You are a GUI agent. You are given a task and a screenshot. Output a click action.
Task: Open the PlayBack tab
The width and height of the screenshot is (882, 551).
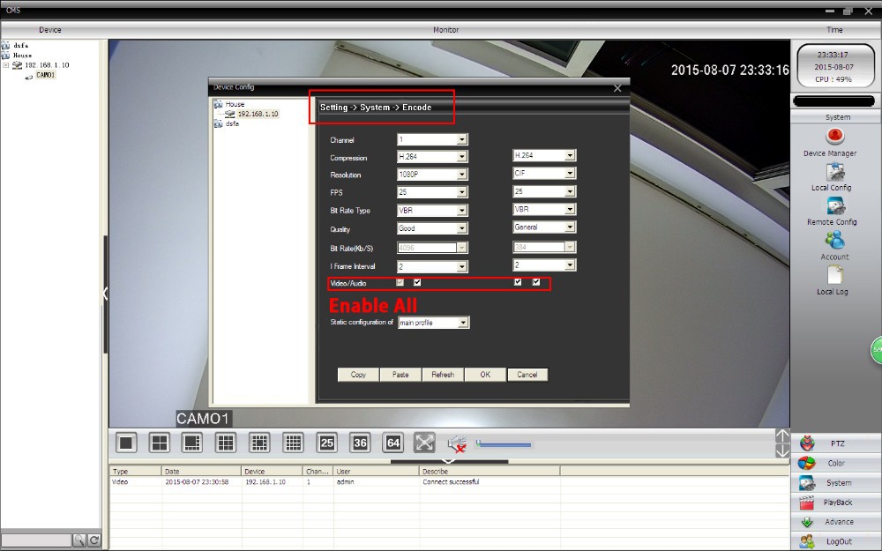click(836, 503)
